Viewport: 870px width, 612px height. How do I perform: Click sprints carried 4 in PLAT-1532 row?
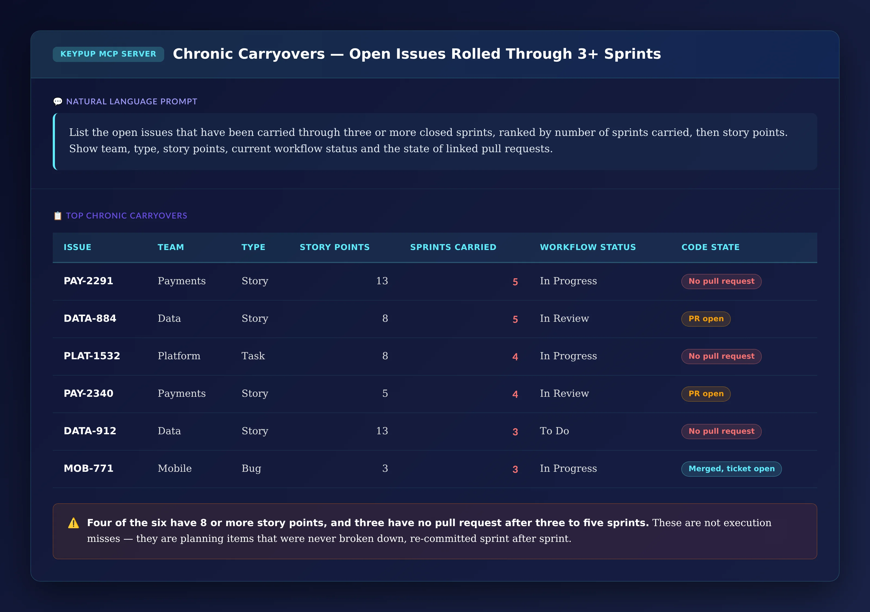(x=515, y=357)
